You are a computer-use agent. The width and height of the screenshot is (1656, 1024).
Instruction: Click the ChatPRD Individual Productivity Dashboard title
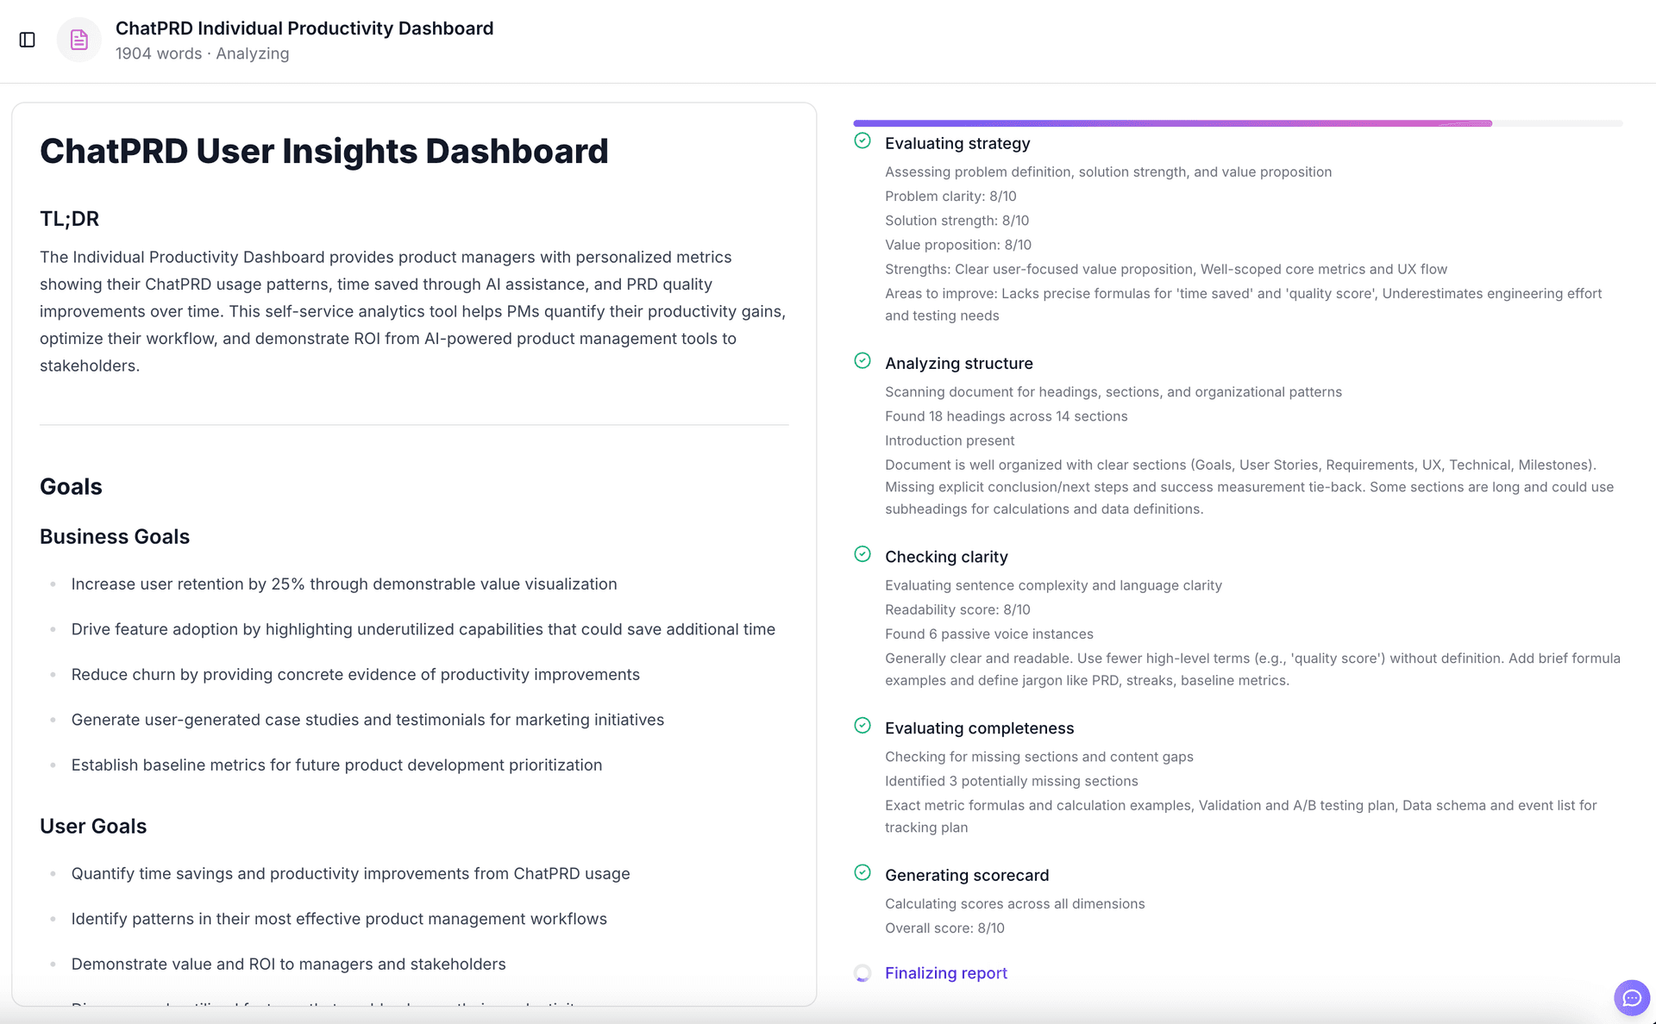point(304,28)
